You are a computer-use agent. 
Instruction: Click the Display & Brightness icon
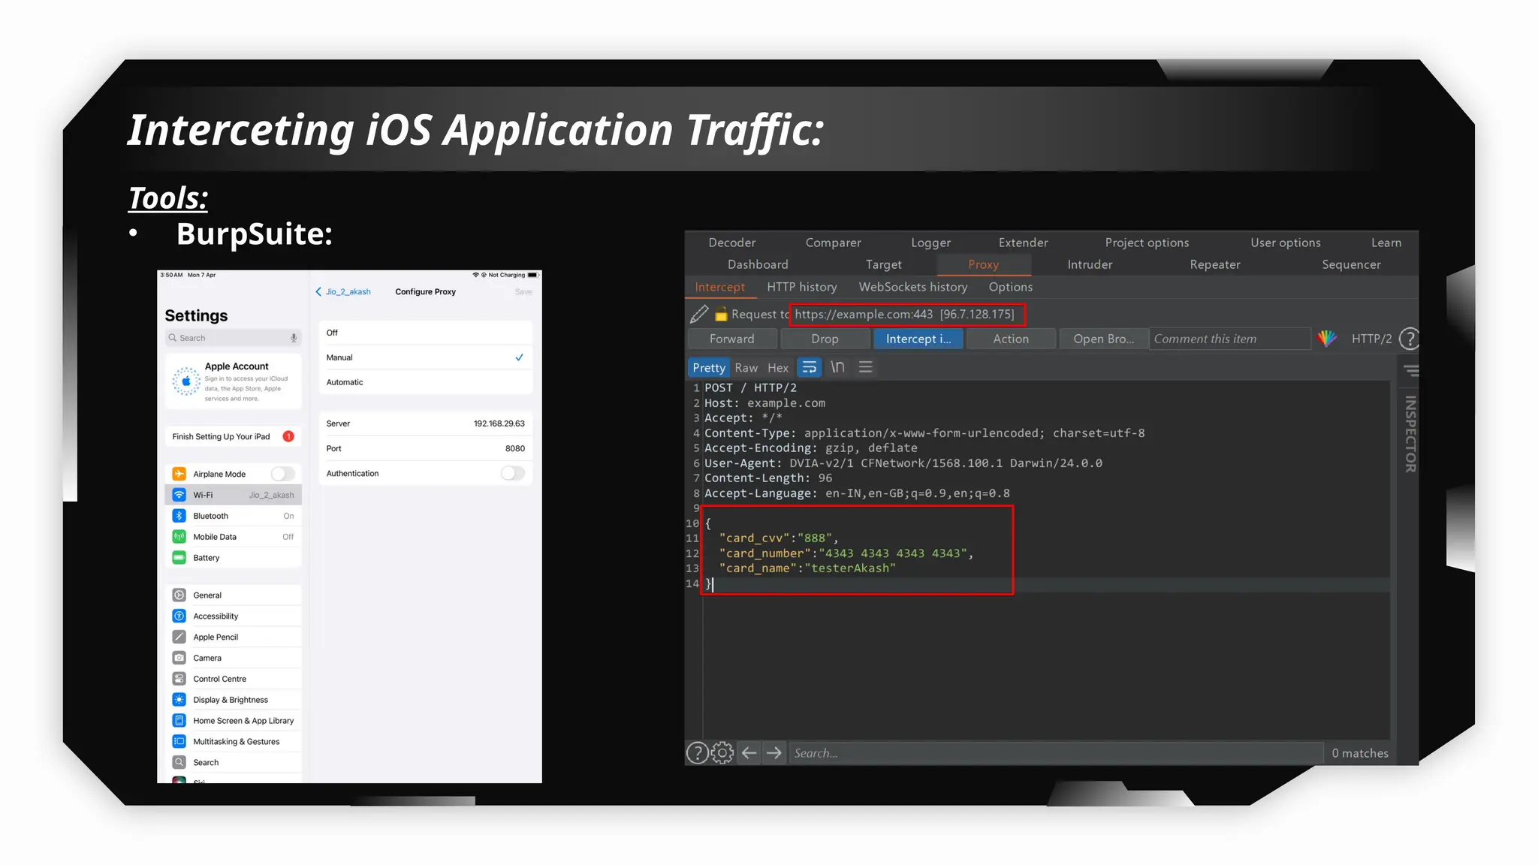point(179,700)
